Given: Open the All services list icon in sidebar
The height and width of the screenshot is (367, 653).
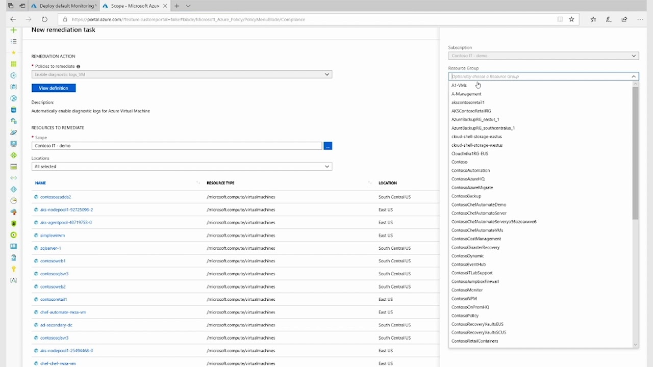Looking at the screenshot, I should [14, 41].
